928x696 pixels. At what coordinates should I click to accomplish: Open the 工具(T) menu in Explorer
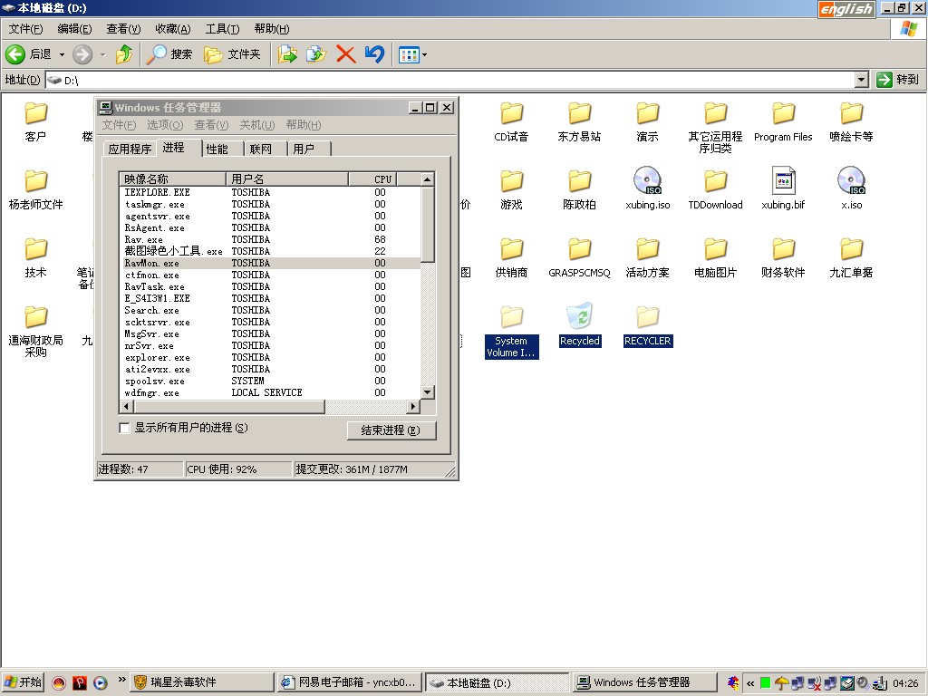click(222, 29)
